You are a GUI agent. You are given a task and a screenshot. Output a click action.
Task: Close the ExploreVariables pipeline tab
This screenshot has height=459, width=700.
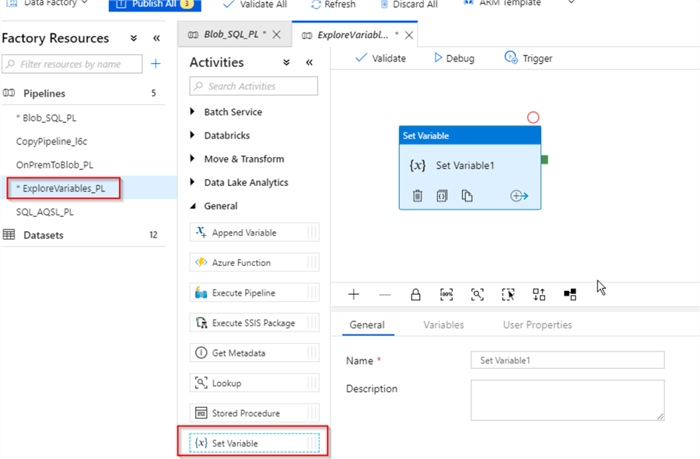pos(409,36)
